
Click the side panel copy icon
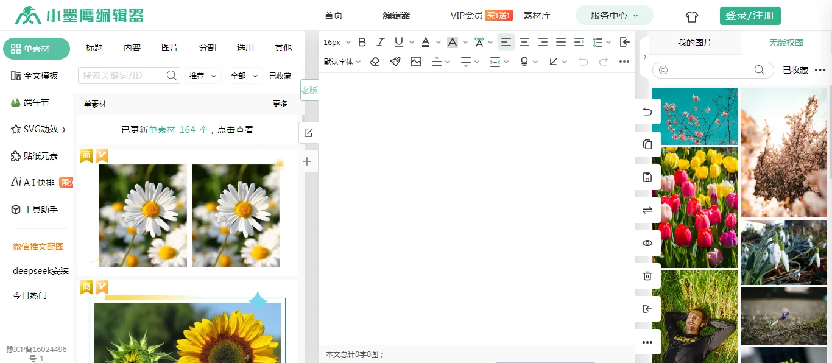pyautogui.click(x=647, y=144)
